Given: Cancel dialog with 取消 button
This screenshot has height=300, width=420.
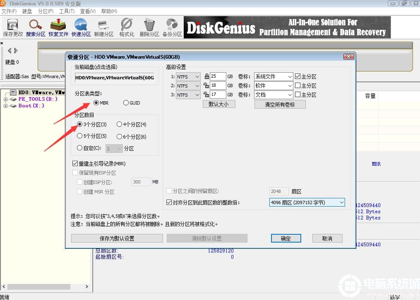Looking at the screenshot, I should pos(327,238).
